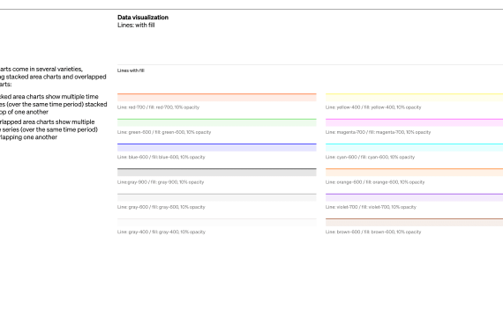Click the red-700 line with fill swatch
Viewport: 503px width, 317px height.
(217, 98)
